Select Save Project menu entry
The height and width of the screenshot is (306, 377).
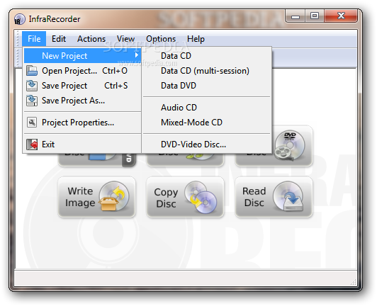point(82,86)
